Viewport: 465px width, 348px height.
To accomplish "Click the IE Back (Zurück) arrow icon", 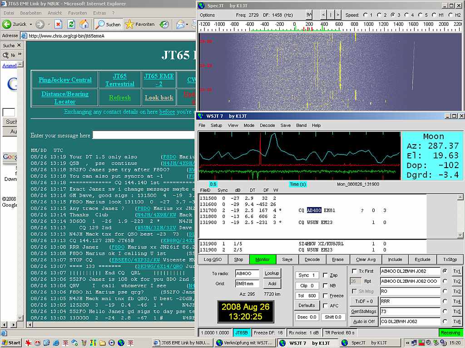I will pos(6,24).
